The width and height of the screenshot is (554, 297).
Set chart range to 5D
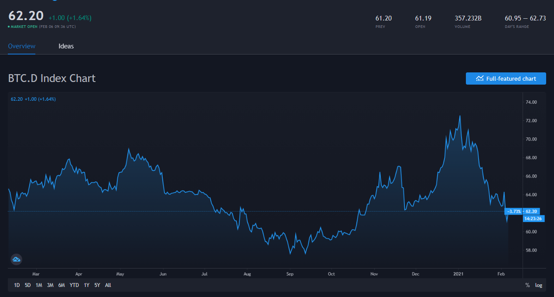28,285
